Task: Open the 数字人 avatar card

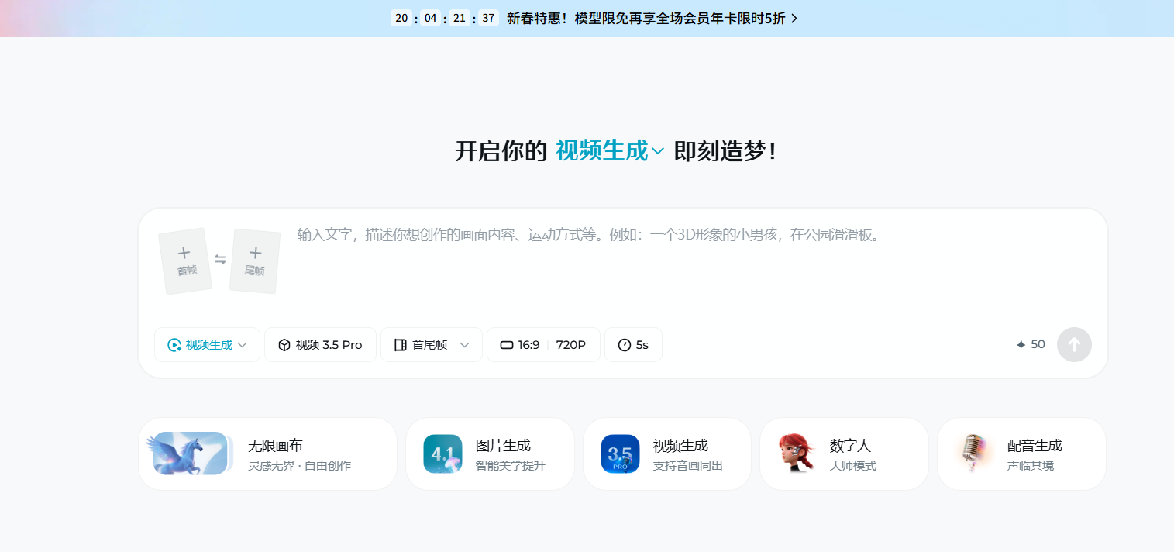Action: [797, 454]
